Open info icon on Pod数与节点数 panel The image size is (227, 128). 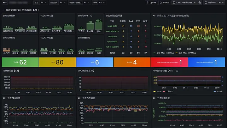click(177, 71)
